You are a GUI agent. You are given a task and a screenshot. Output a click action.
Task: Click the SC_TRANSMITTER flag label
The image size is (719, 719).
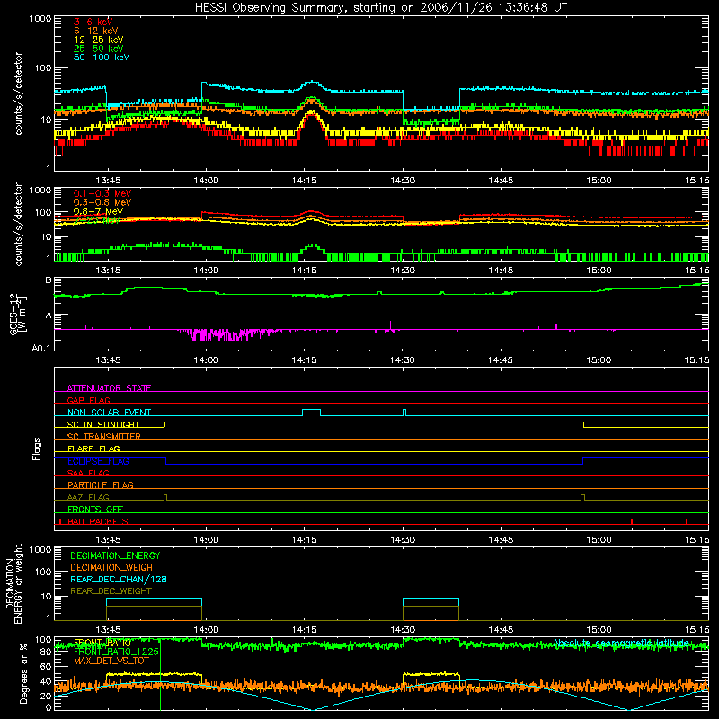coord(103,437)
